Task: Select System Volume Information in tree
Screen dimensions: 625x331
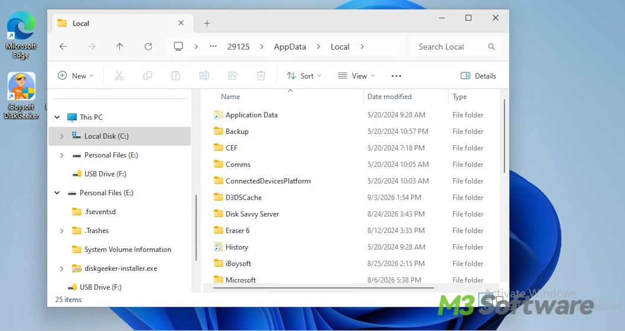Action: 128,250
